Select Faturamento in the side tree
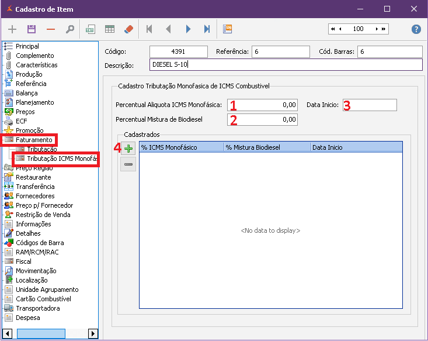The height and width of the screenshot is (341, 428). coord(34,140)
